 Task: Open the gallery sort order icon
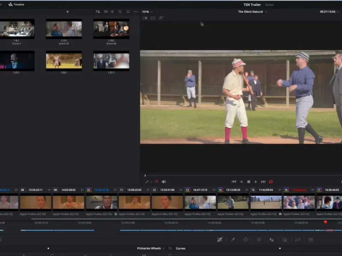click(x=98, y=12)
